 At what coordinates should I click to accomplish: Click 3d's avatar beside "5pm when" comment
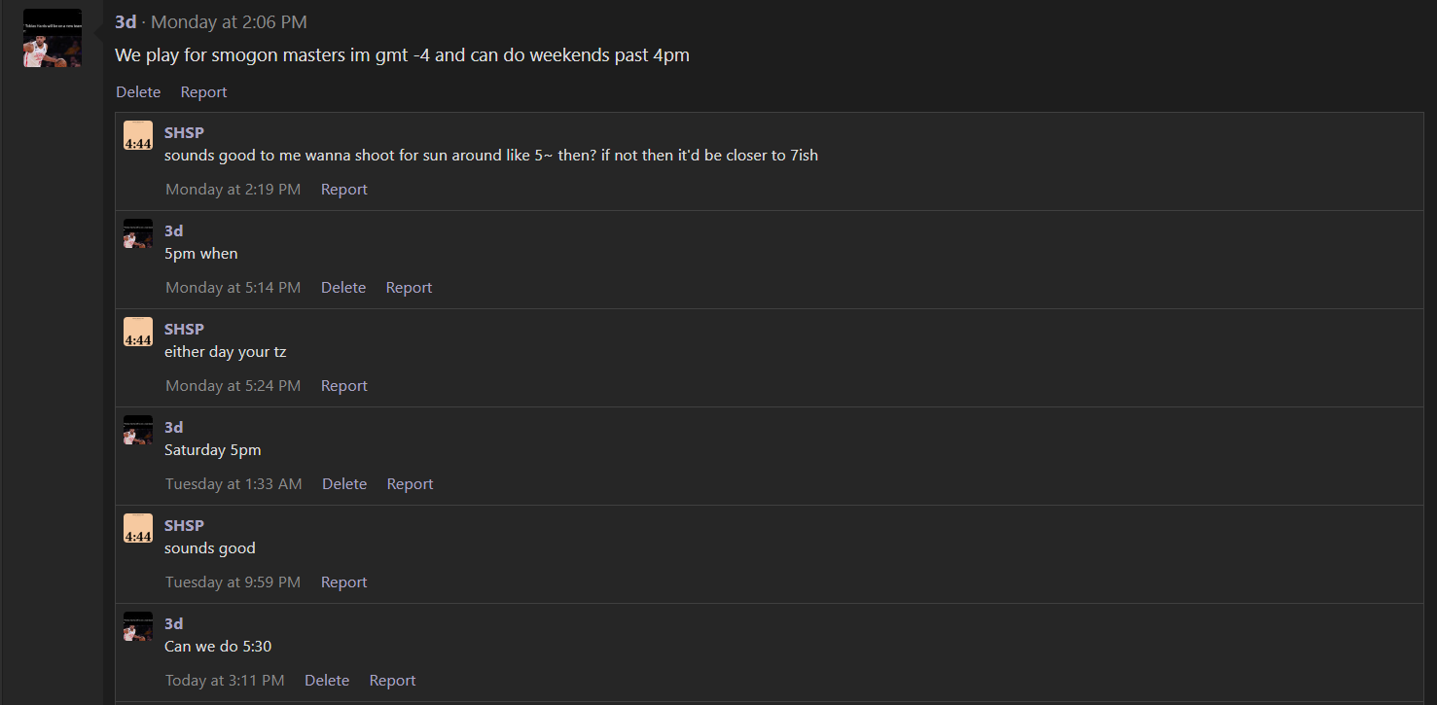click(138, 233)
